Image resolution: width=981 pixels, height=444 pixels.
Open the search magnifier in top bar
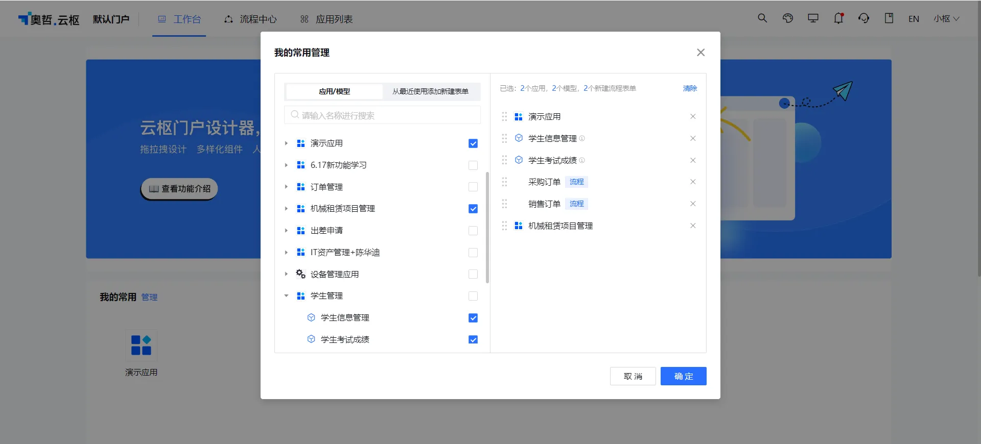tap(762, 18)
